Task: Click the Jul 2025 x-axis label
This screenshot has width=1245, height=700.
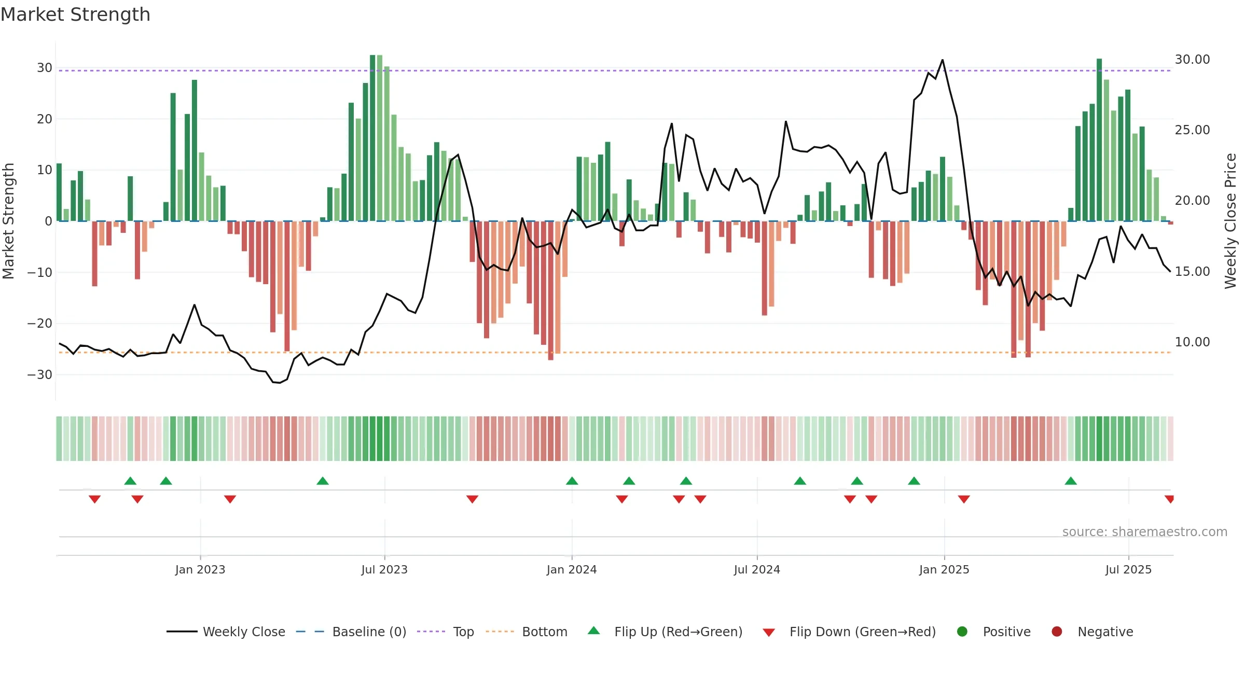Action: (1128, 570)
